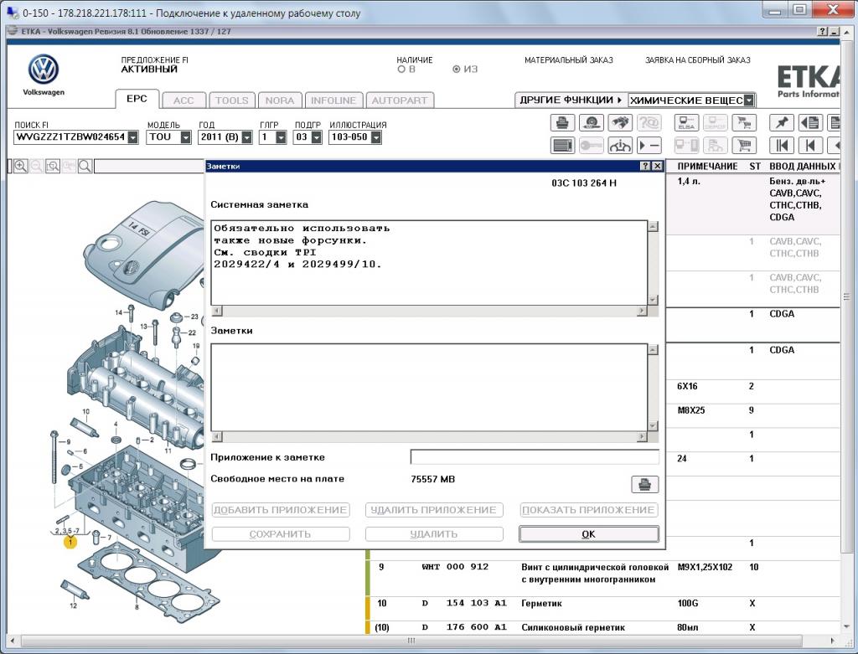Viewport: 858px width, 654px height.
Task: Click ДОБАВИТЬ ПРИЛОЖЕНИЕ button
Action: click(x=280, y=510)
